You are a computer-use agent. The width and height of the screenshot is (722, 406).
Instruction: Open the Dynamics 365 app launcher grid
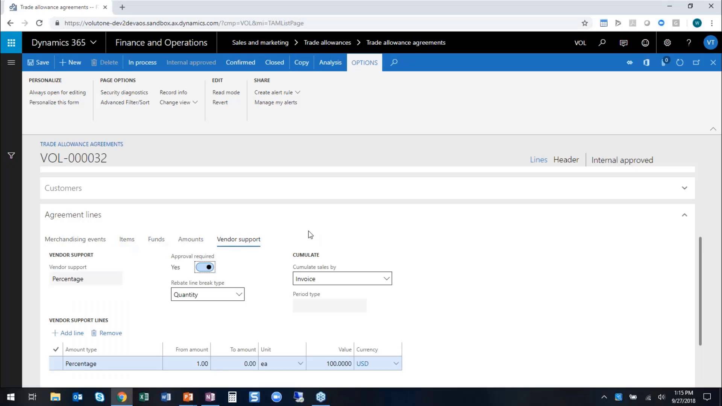pyautogui.click(x=11, y=42)
